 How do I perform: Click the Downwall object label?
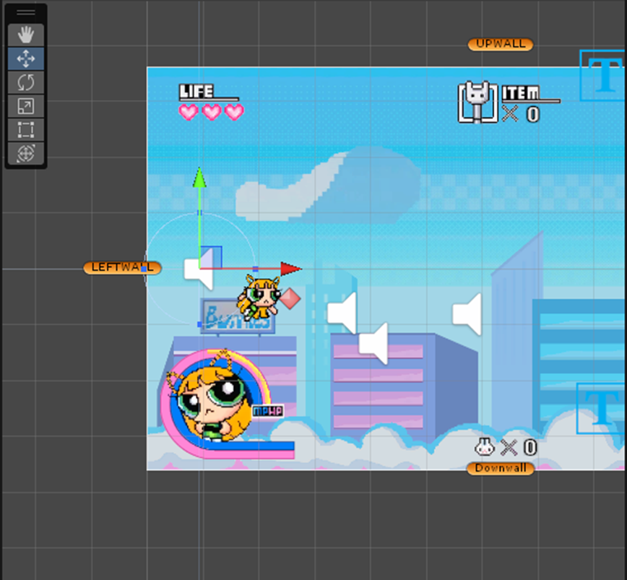[501, 469]
